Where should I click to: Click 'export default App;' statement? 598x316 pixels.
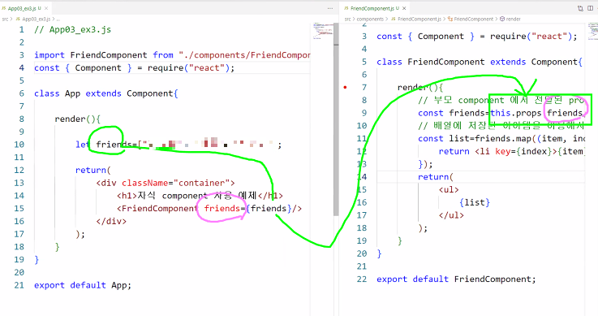point(83,285)
